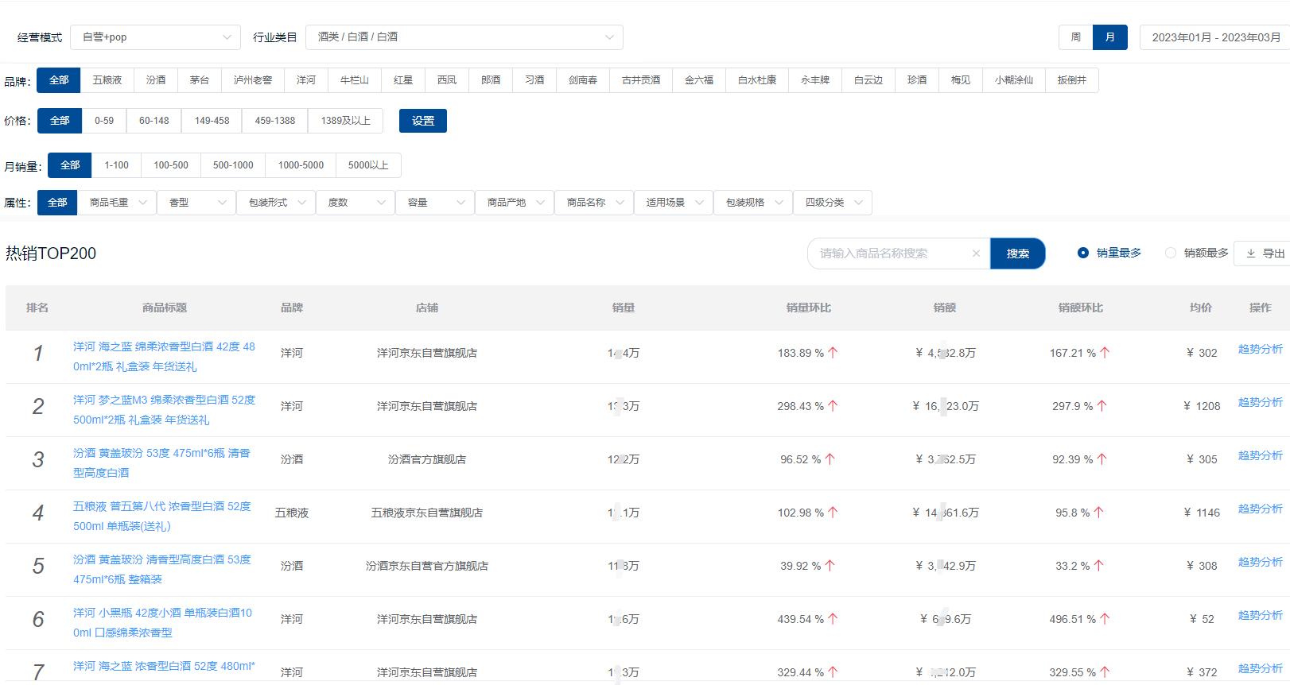The image size is (1290, 685).
Task: Choose the 1389及以上 price range
Action: tap(345, 121)
